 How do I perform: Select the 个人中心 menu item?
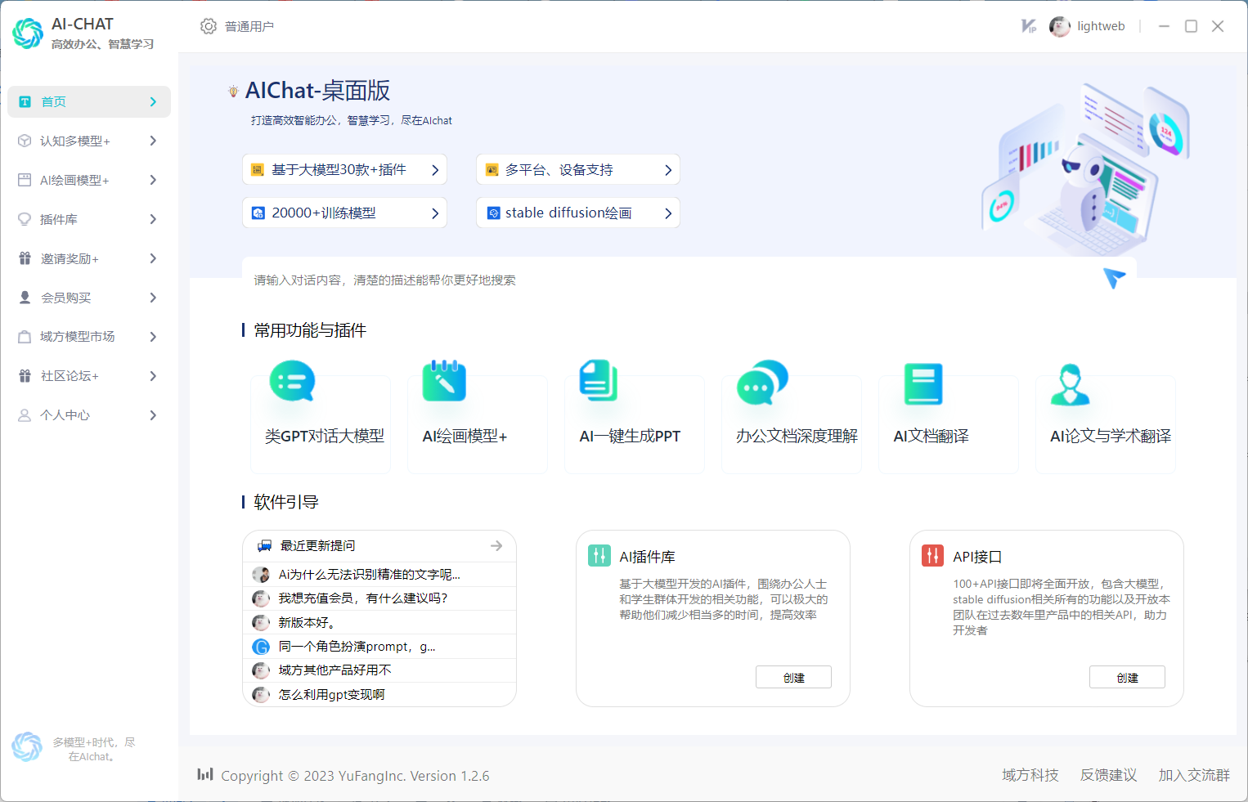(89, 415)
